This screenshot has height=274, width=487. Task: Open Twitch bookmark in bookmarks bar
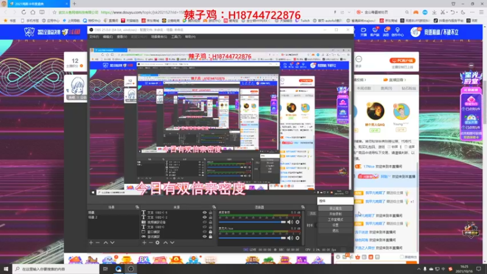[x=303, y=21]
